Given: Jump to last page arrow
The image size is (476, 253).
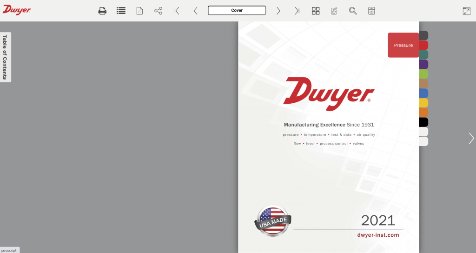Looking at the screenshot, I should [x=297, y=11].
